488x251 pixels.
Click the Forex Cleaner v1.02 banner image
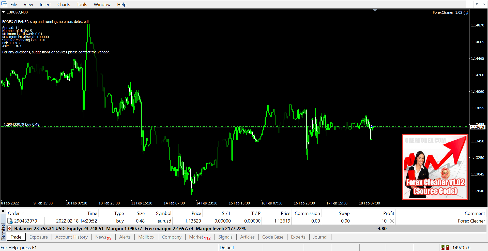[x=435, y=167]
